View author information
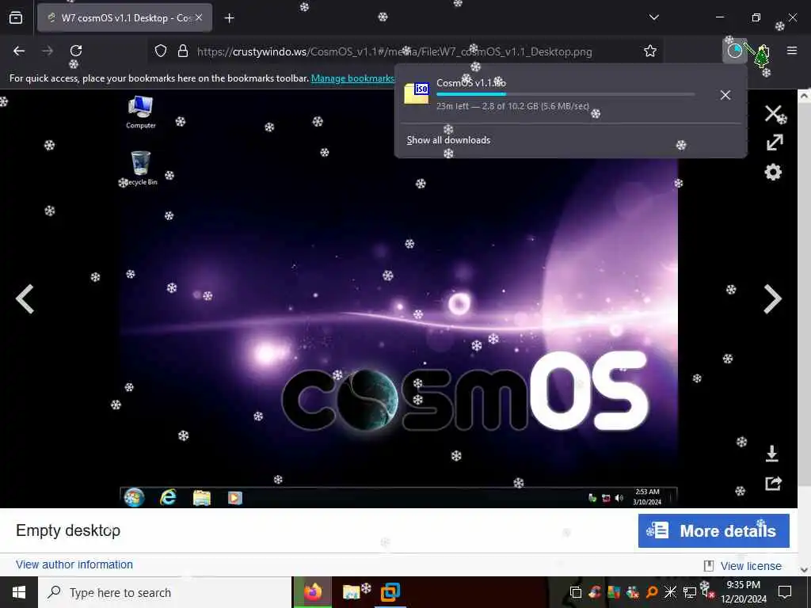Viewport: 811px width, 608px height. tap(74, 564)
